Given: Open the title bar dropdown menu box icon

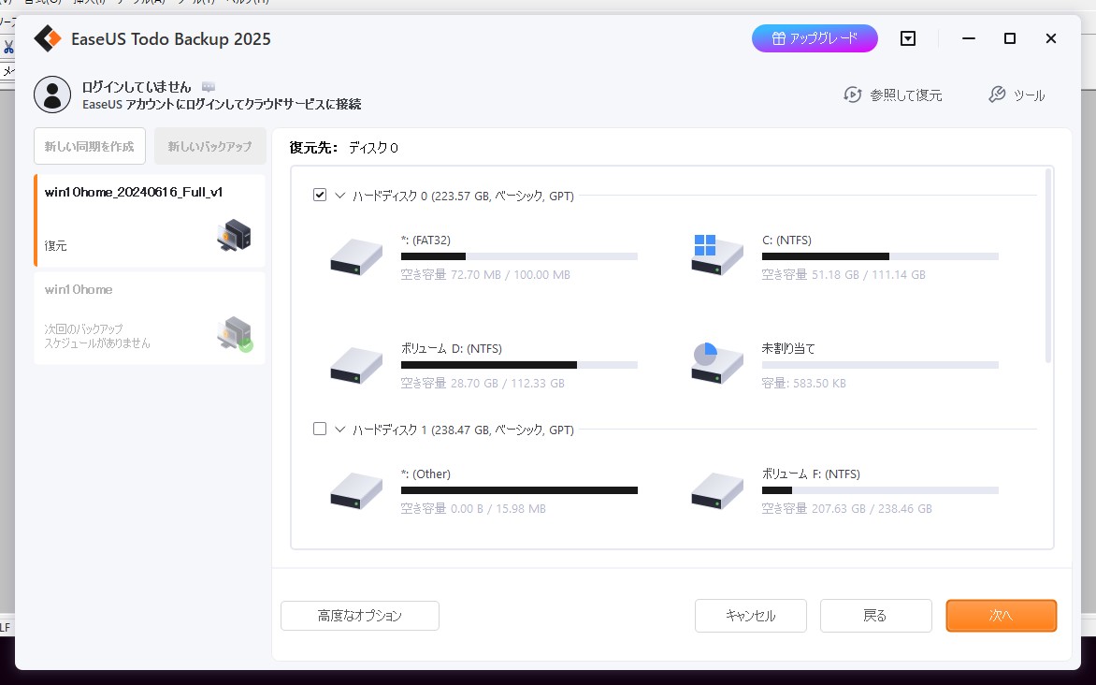Looking at the screenshot, I should click(x=908, y=38).
